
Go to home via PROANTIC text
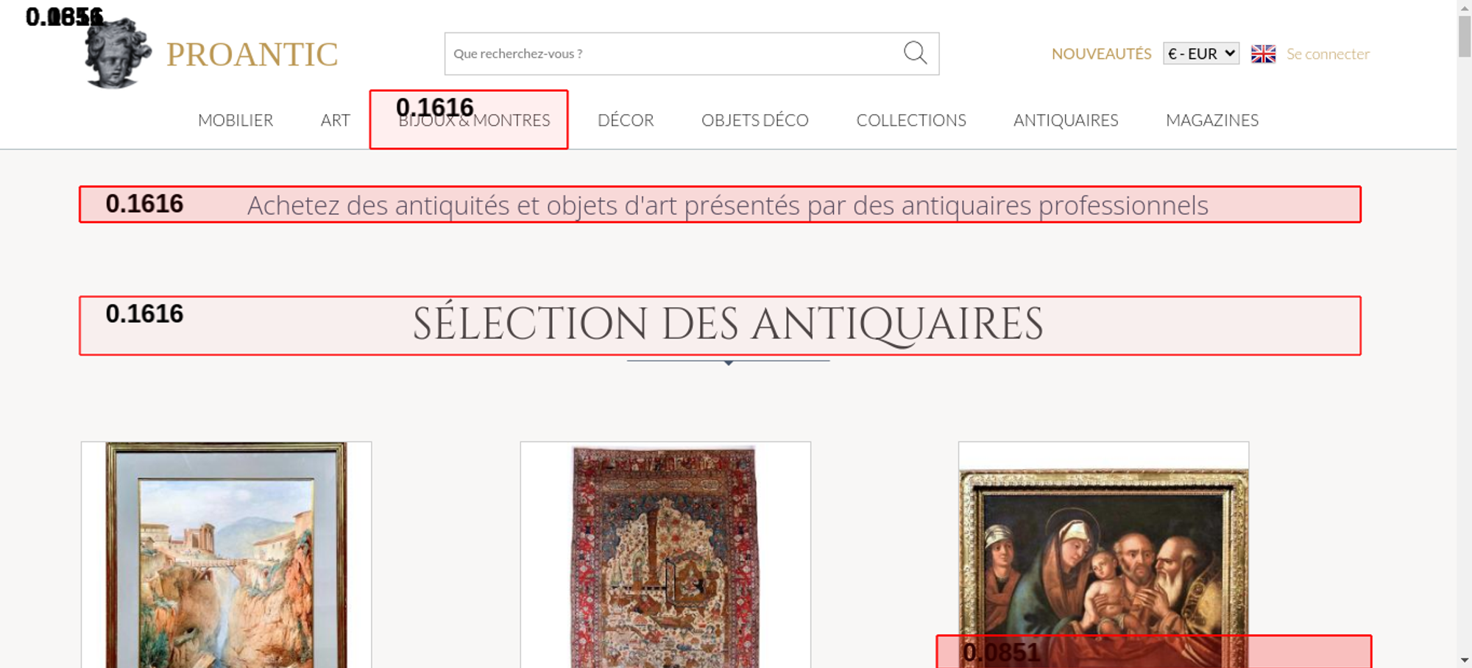(252, 54)
